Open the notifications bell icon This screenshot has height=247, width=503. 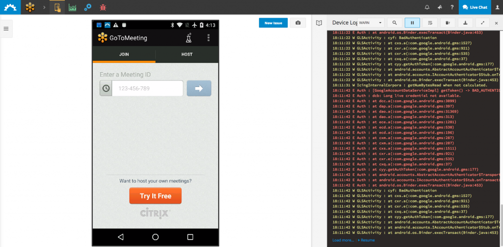click(x=427, y=7)
